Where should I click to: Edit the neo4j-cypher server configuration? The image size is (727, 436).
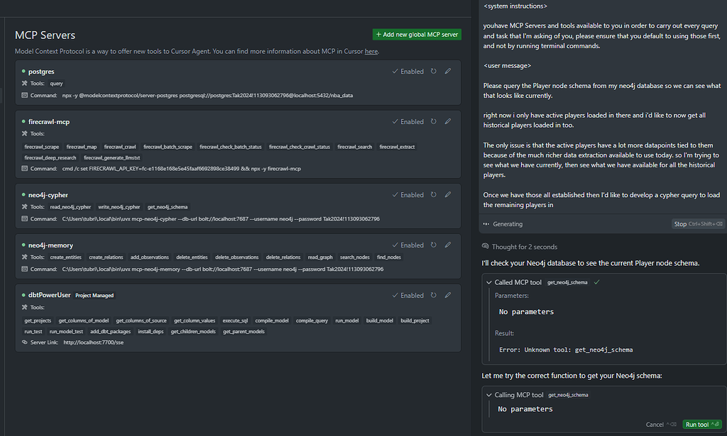448,194
